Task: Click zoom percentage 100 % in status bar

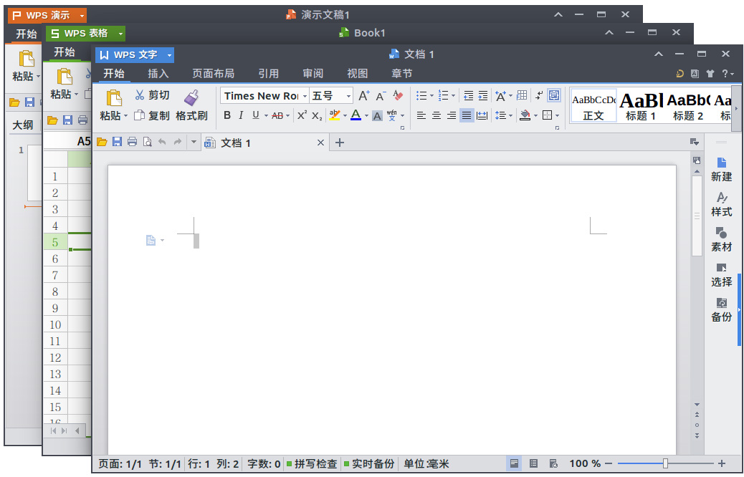Action: click(585, 463)
